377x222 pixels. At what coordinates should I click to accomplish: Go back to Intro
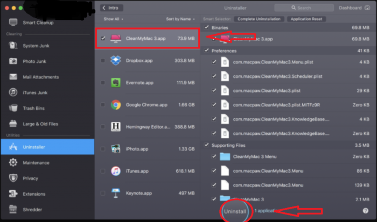pos(111,8)
